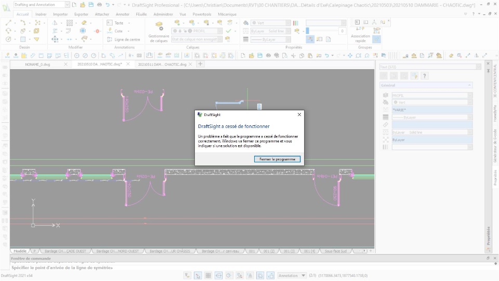Toggle the Ortho mode status bar button
This screenshot has height=281, width=499.
[218, 276]
